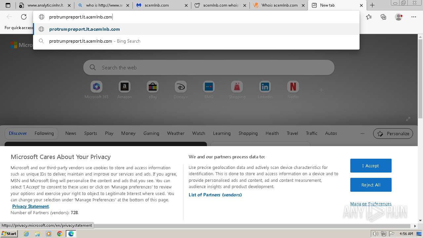
Task: Click the volume speaker tray icon
Action: [375, 234]
